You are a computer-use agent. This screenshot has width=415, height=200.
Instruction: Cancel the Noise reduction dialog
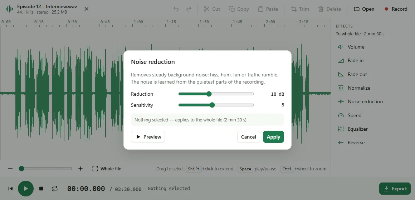coord(249,137)
